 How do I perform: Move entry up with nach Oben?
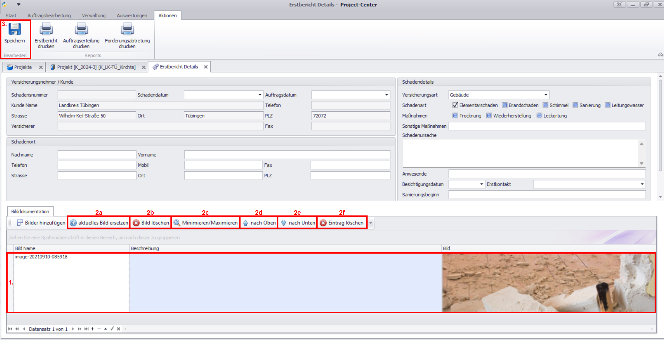click(x=259, y=223)
